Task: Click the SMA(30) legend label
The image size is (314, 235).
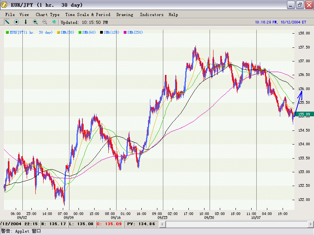Action: (x=67, y=33)
